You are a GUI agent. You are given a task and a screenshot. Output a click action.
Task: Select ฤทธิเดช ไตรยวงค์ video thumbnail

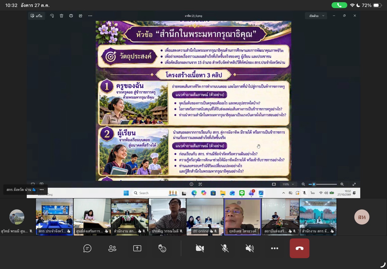click(243, 217)
